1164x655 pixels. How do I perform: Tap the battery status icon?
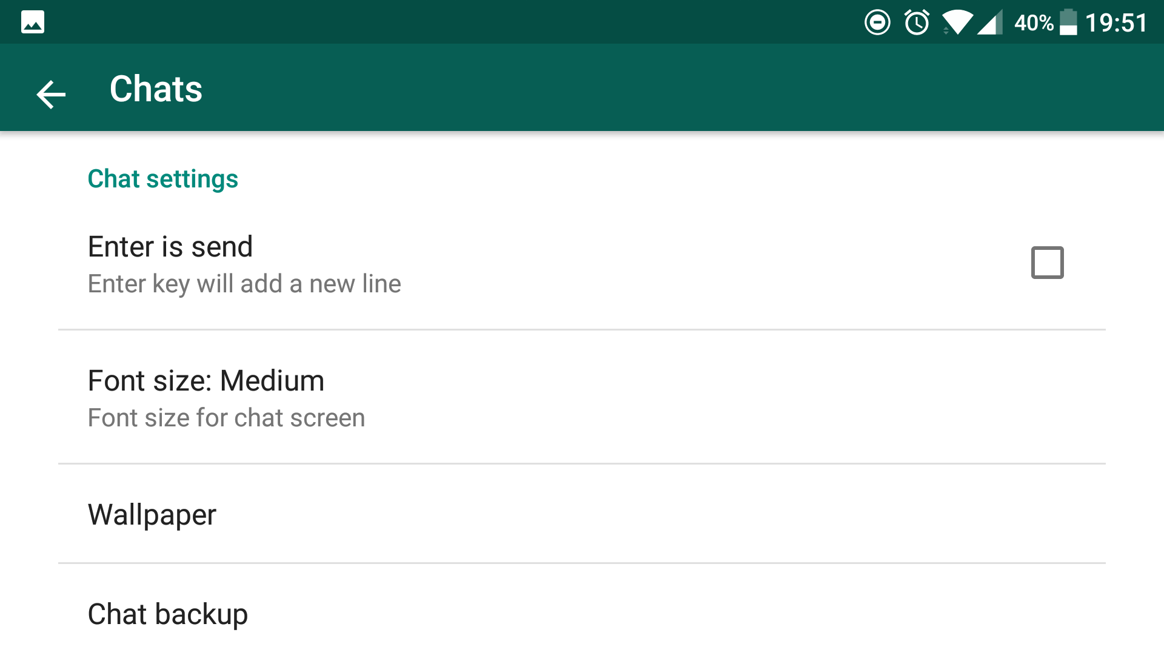(1068, 22)
